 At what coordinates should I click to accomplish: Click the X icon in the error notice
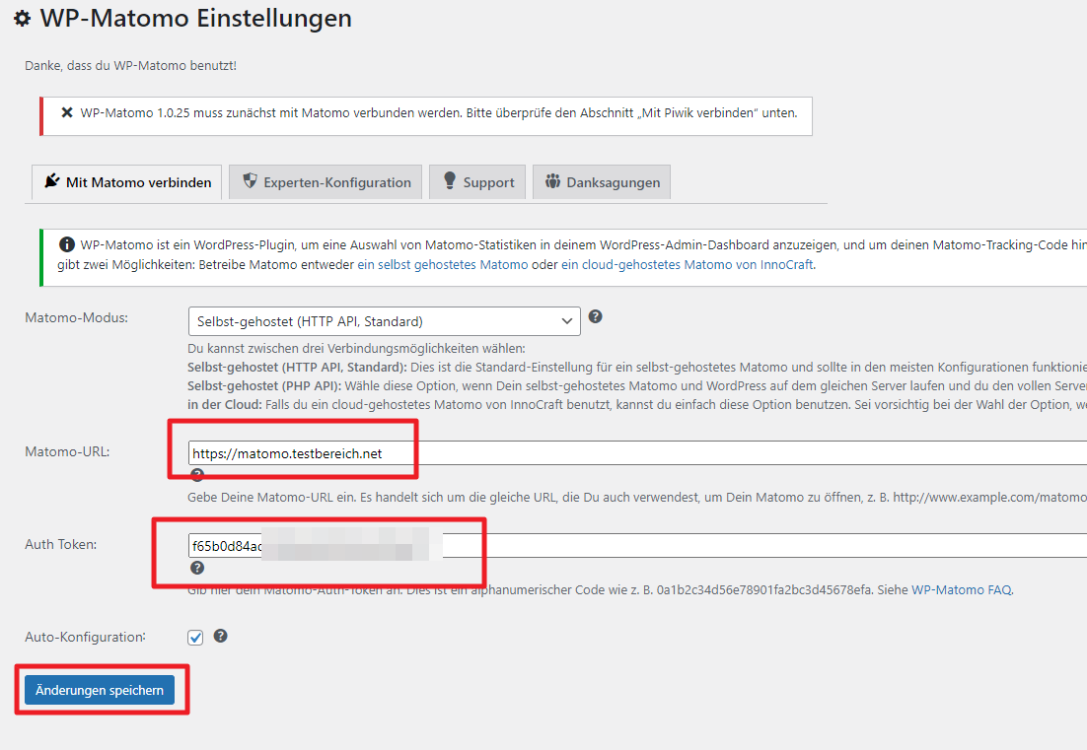pos(66,112)
